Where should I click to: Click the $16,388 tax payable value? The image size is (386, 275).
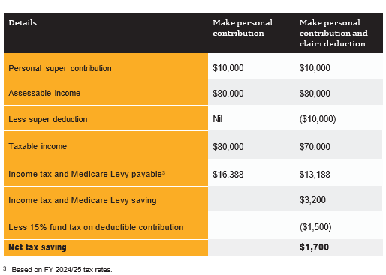coord(228,175)
